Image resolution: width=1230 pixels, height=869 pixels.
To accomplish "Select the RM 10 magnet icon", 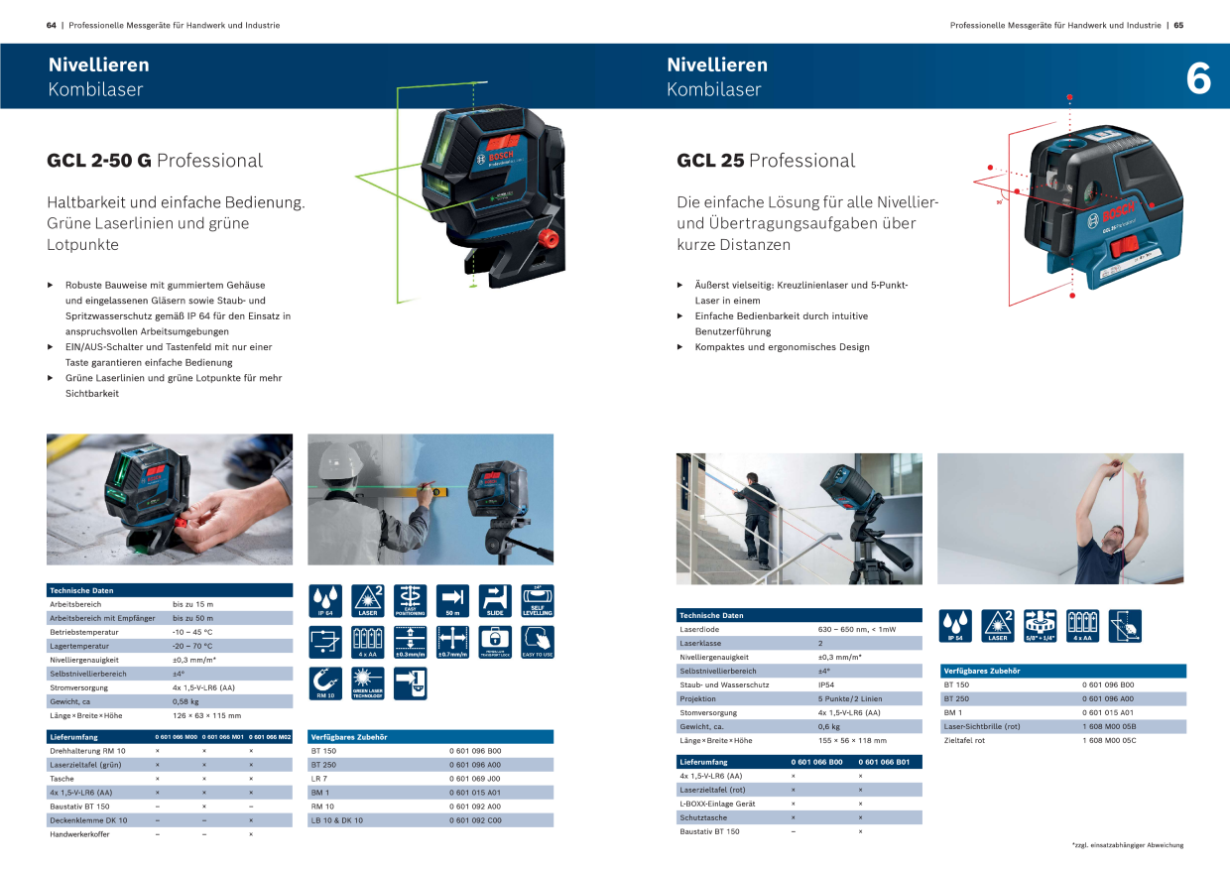I will [325, 683].
